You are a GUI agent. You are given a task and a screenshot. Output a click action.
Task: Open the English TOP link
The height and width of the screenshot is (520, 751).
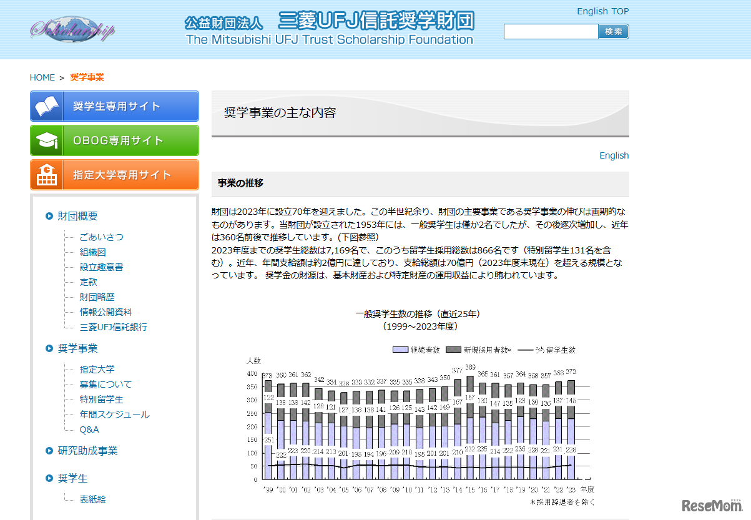click(602, 11)
